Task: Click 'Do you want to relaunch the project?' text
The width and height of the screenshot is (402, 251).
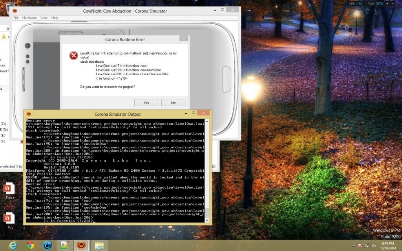Action: pos(108,87)
